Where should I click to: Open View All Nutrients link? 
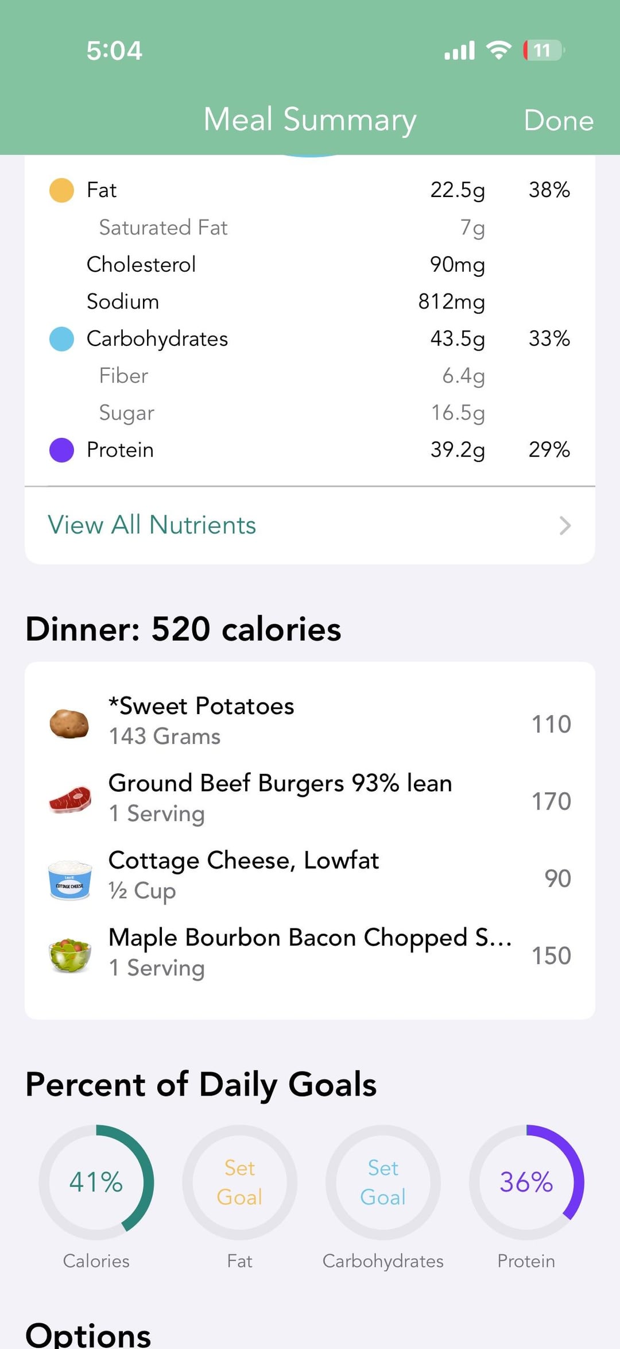click(152, 525)
